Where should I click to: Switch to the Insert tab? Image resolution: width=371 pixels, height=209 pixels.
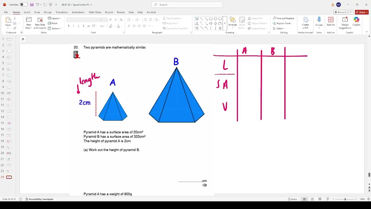(27, 12)
